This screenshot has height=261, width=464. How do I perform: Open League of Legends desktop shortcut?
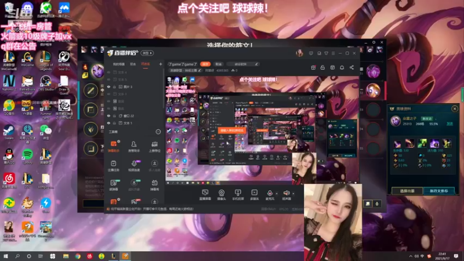(46, 61)
